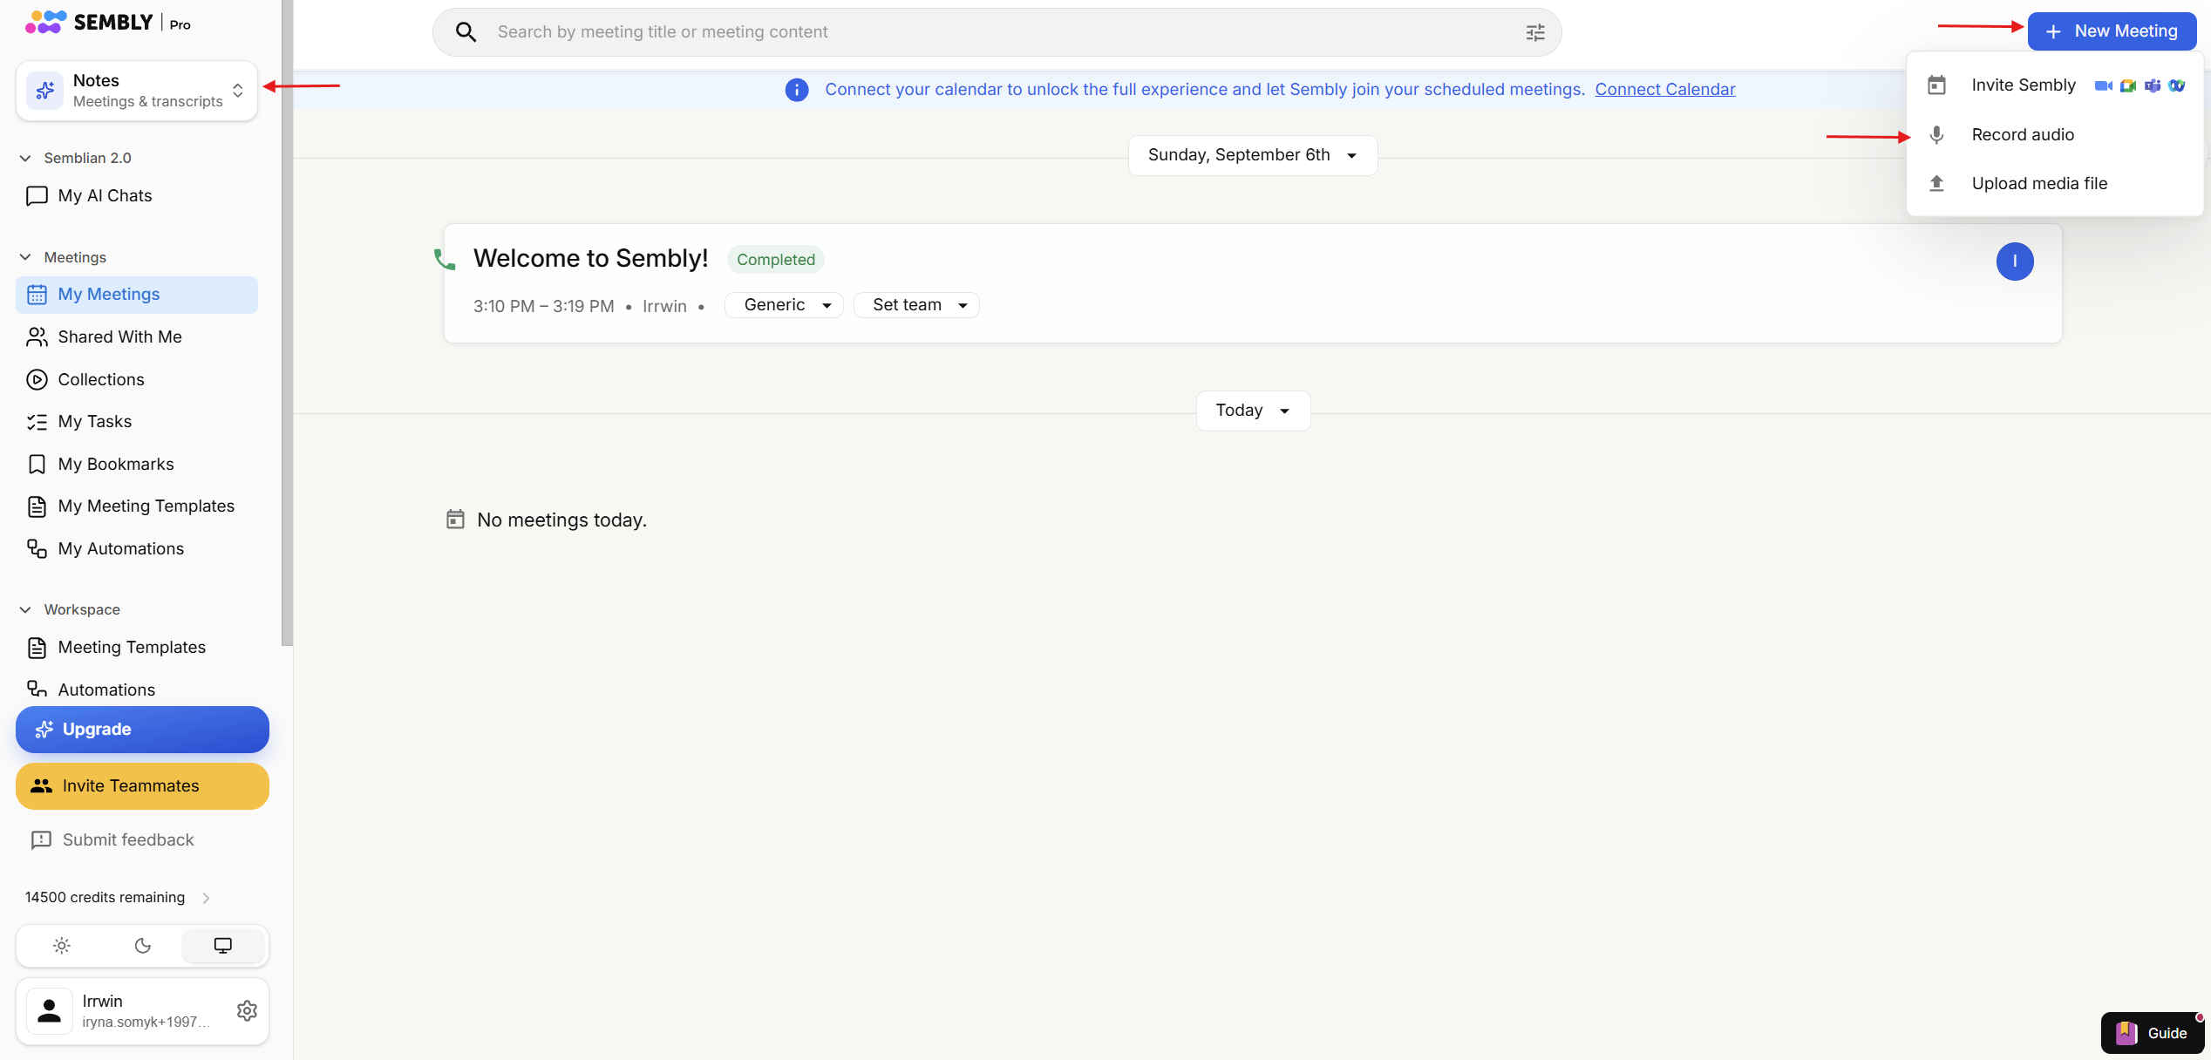The width and height of the screenshot is (2211, 1060).
Task: Click the microphone icon for Record audio
Action: (1936, 135)
